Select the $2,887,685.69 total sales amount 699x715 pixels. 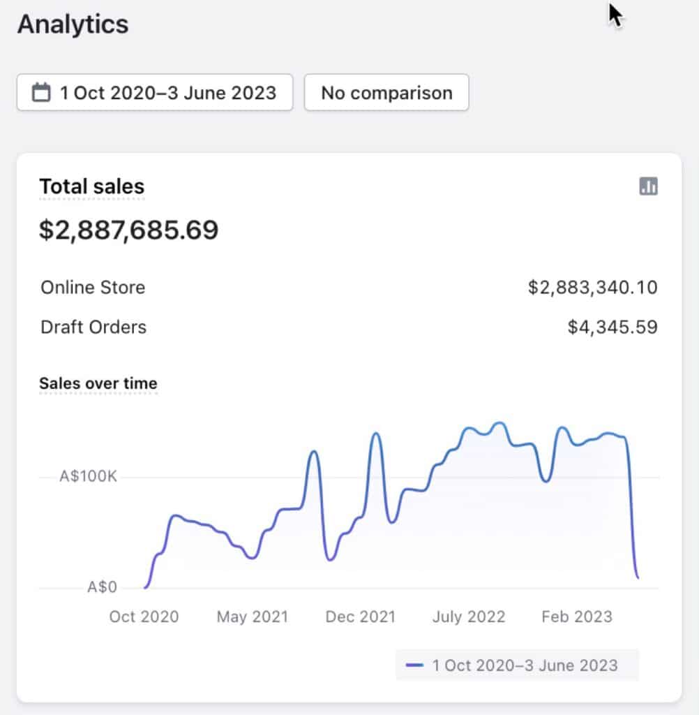click(x=128, y=230)
